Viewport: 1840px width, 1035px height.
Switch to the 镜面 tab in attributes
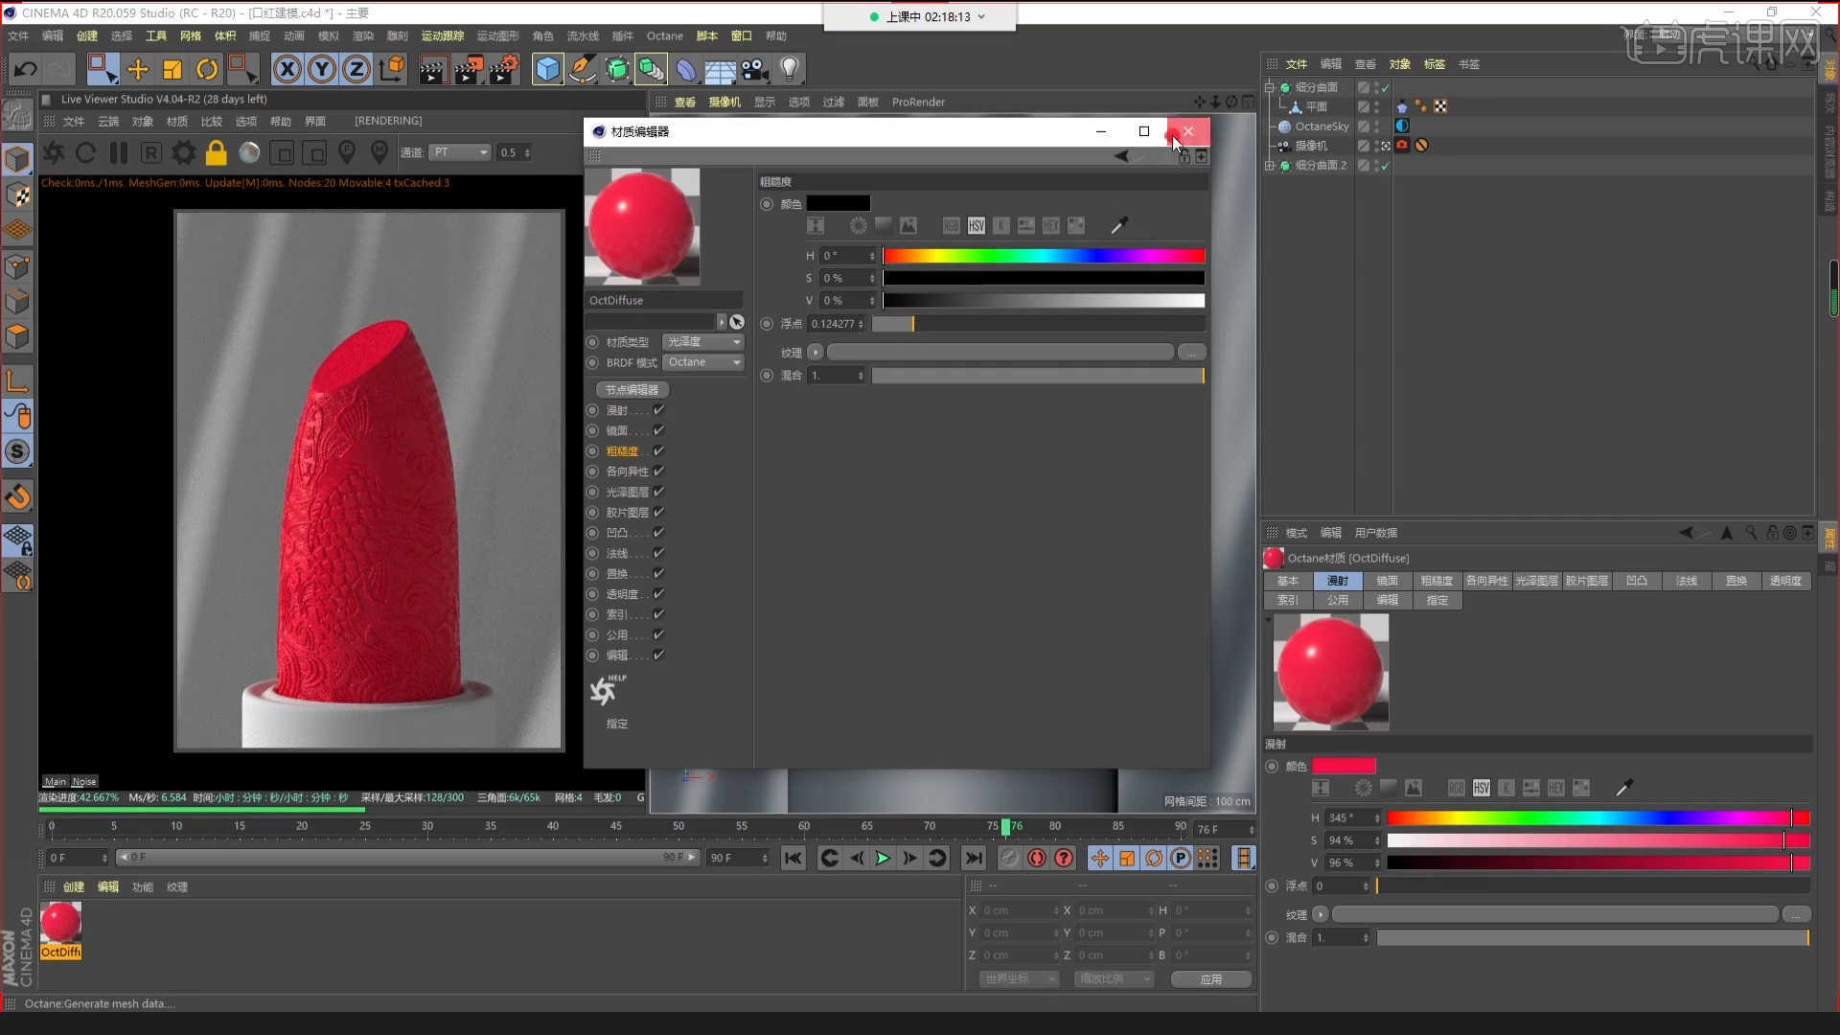click(1387, 581)
